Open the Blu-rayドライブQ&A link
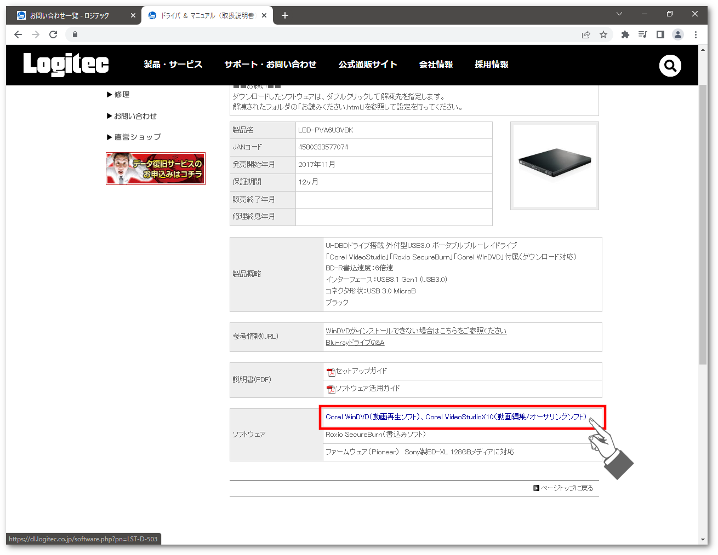The width and height of the screenshot is (718, 555). (x=355, y=343)
